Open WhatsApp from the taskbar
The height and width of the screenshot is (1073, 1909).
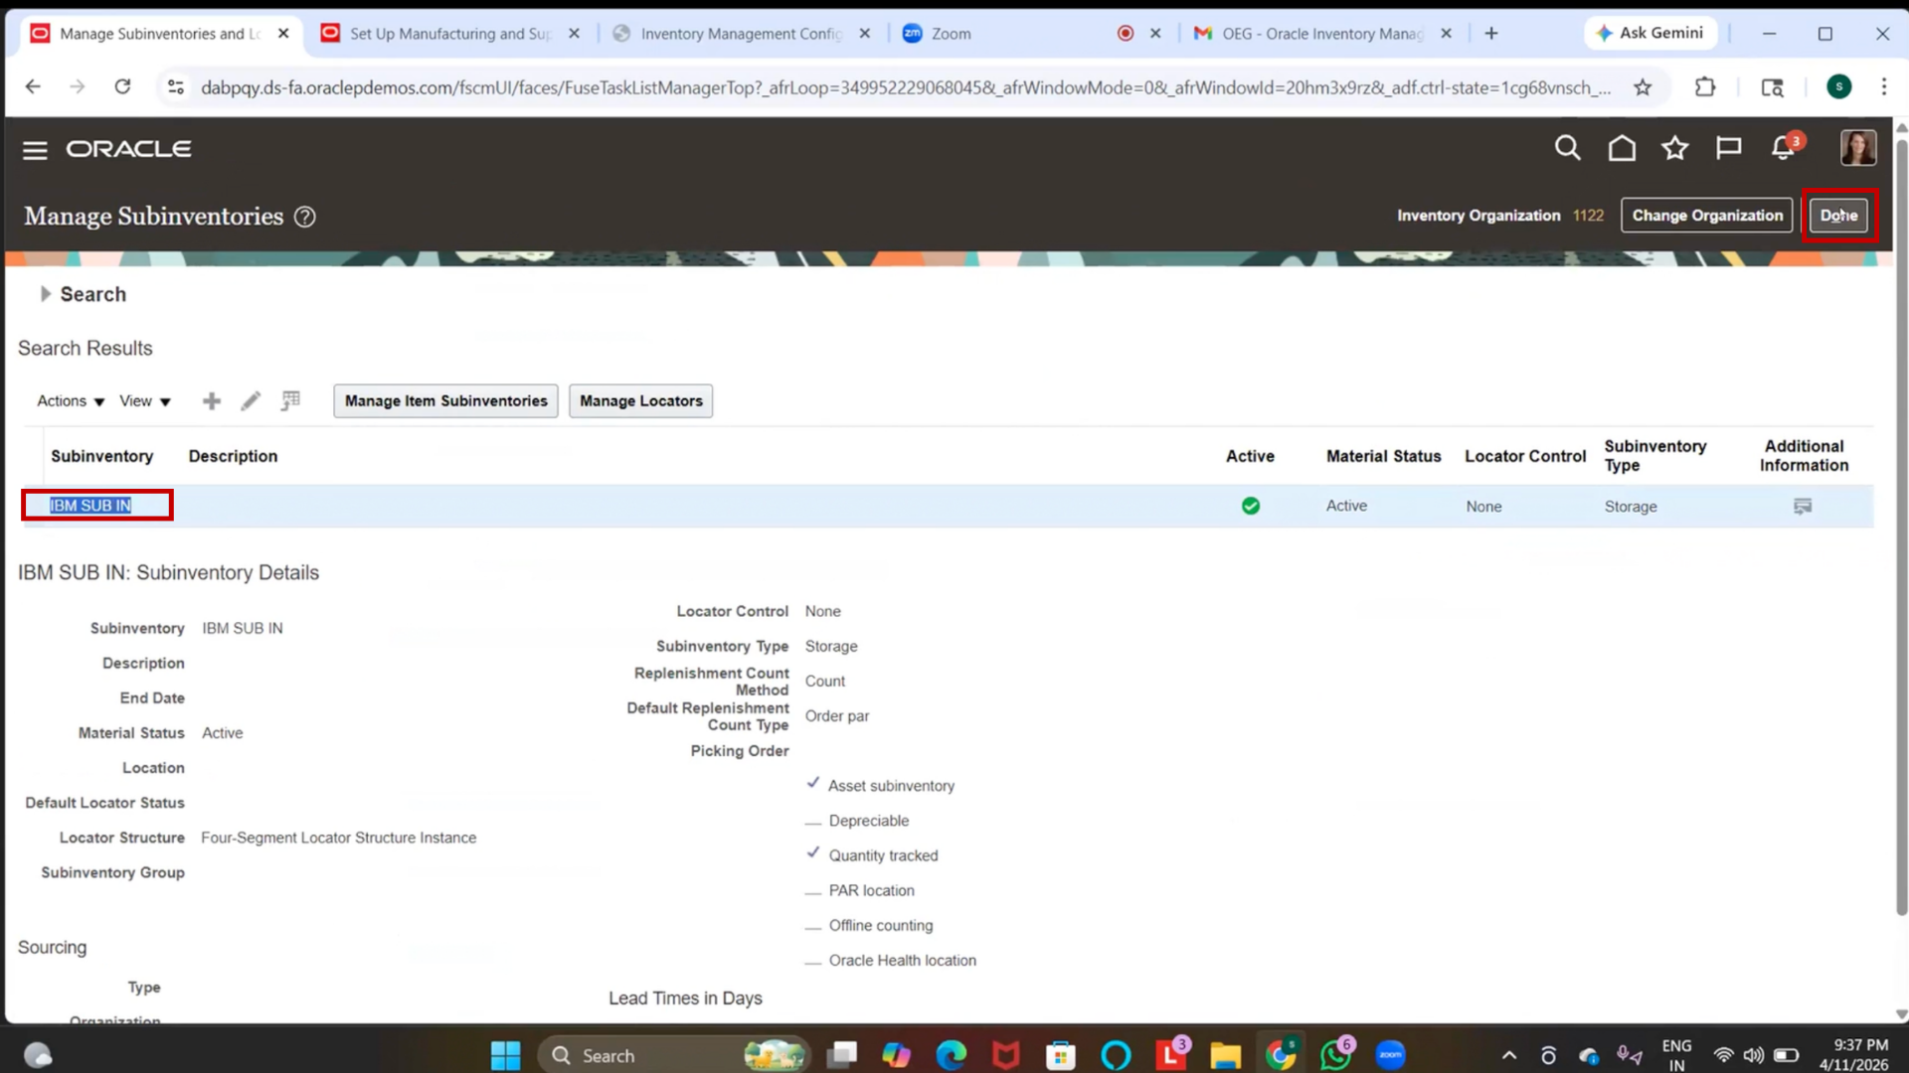tap(1335, 1055)
